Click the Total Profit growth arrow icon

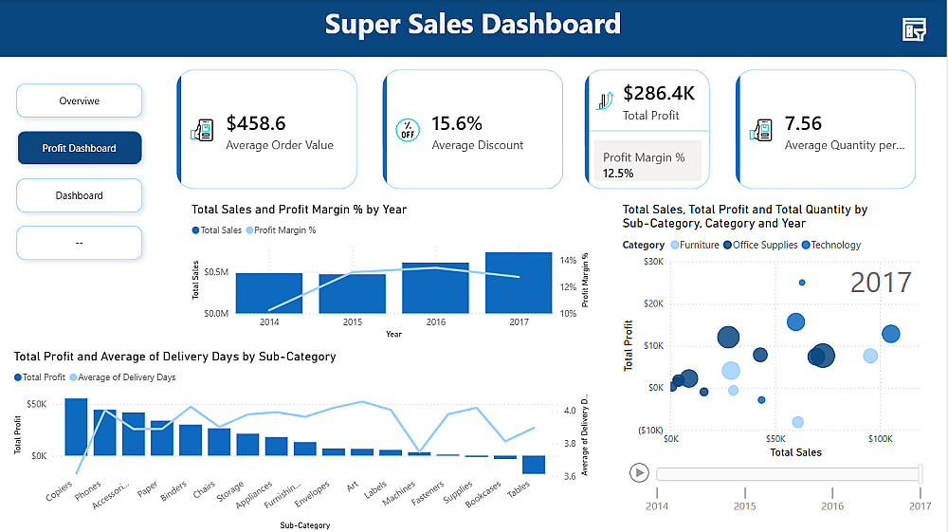click(x=605, y=101)
